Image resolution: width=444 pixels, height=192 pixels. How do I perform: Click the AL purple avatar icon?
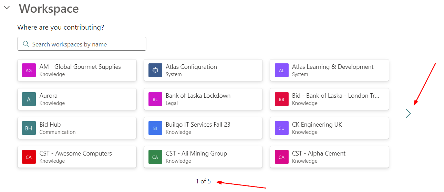coord(281,70)
